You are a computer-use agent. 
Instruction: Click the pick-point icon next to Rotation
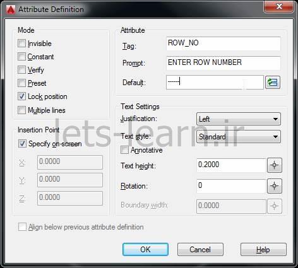(x=274, y=186)
